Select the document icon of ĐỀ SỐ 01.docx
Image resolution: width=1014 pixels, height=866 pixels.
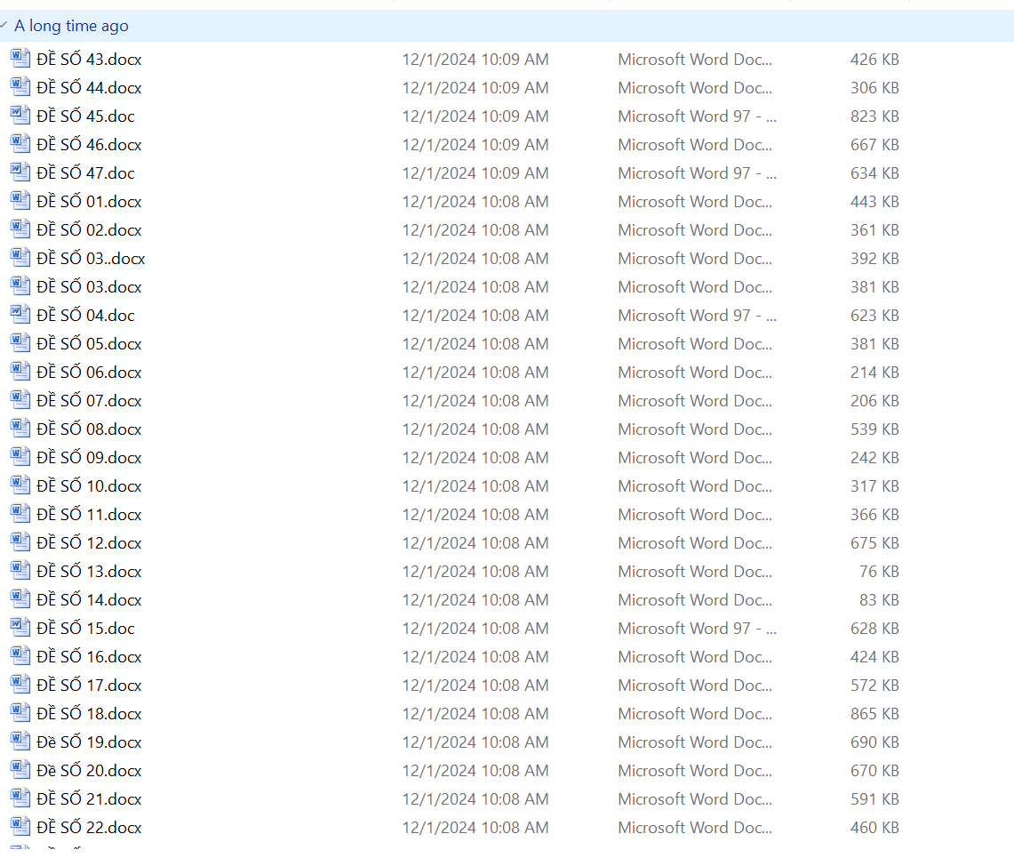point(20,201)
